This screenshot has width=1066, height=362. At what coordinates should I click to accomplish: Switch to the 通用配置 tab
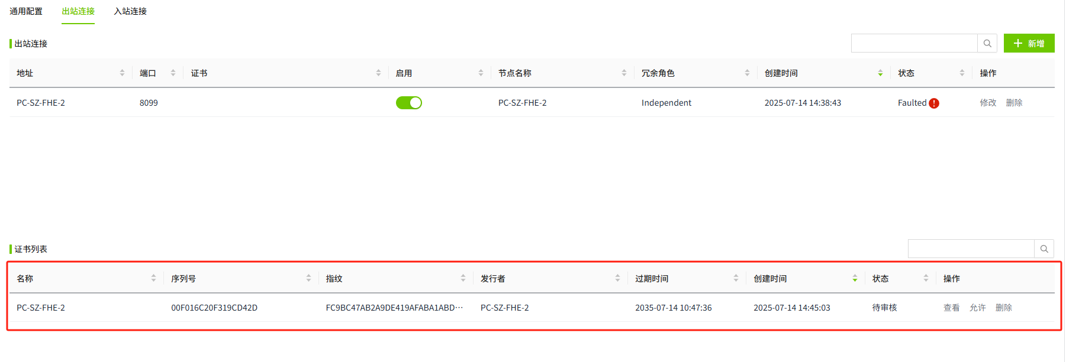click(26, 11)
